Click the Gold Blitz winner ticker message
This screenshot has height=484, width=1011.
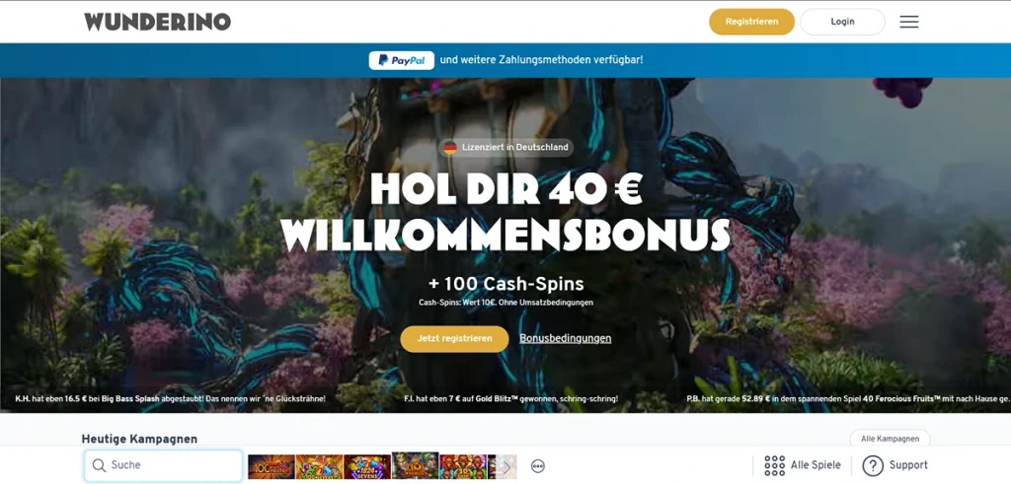(509, 399)
